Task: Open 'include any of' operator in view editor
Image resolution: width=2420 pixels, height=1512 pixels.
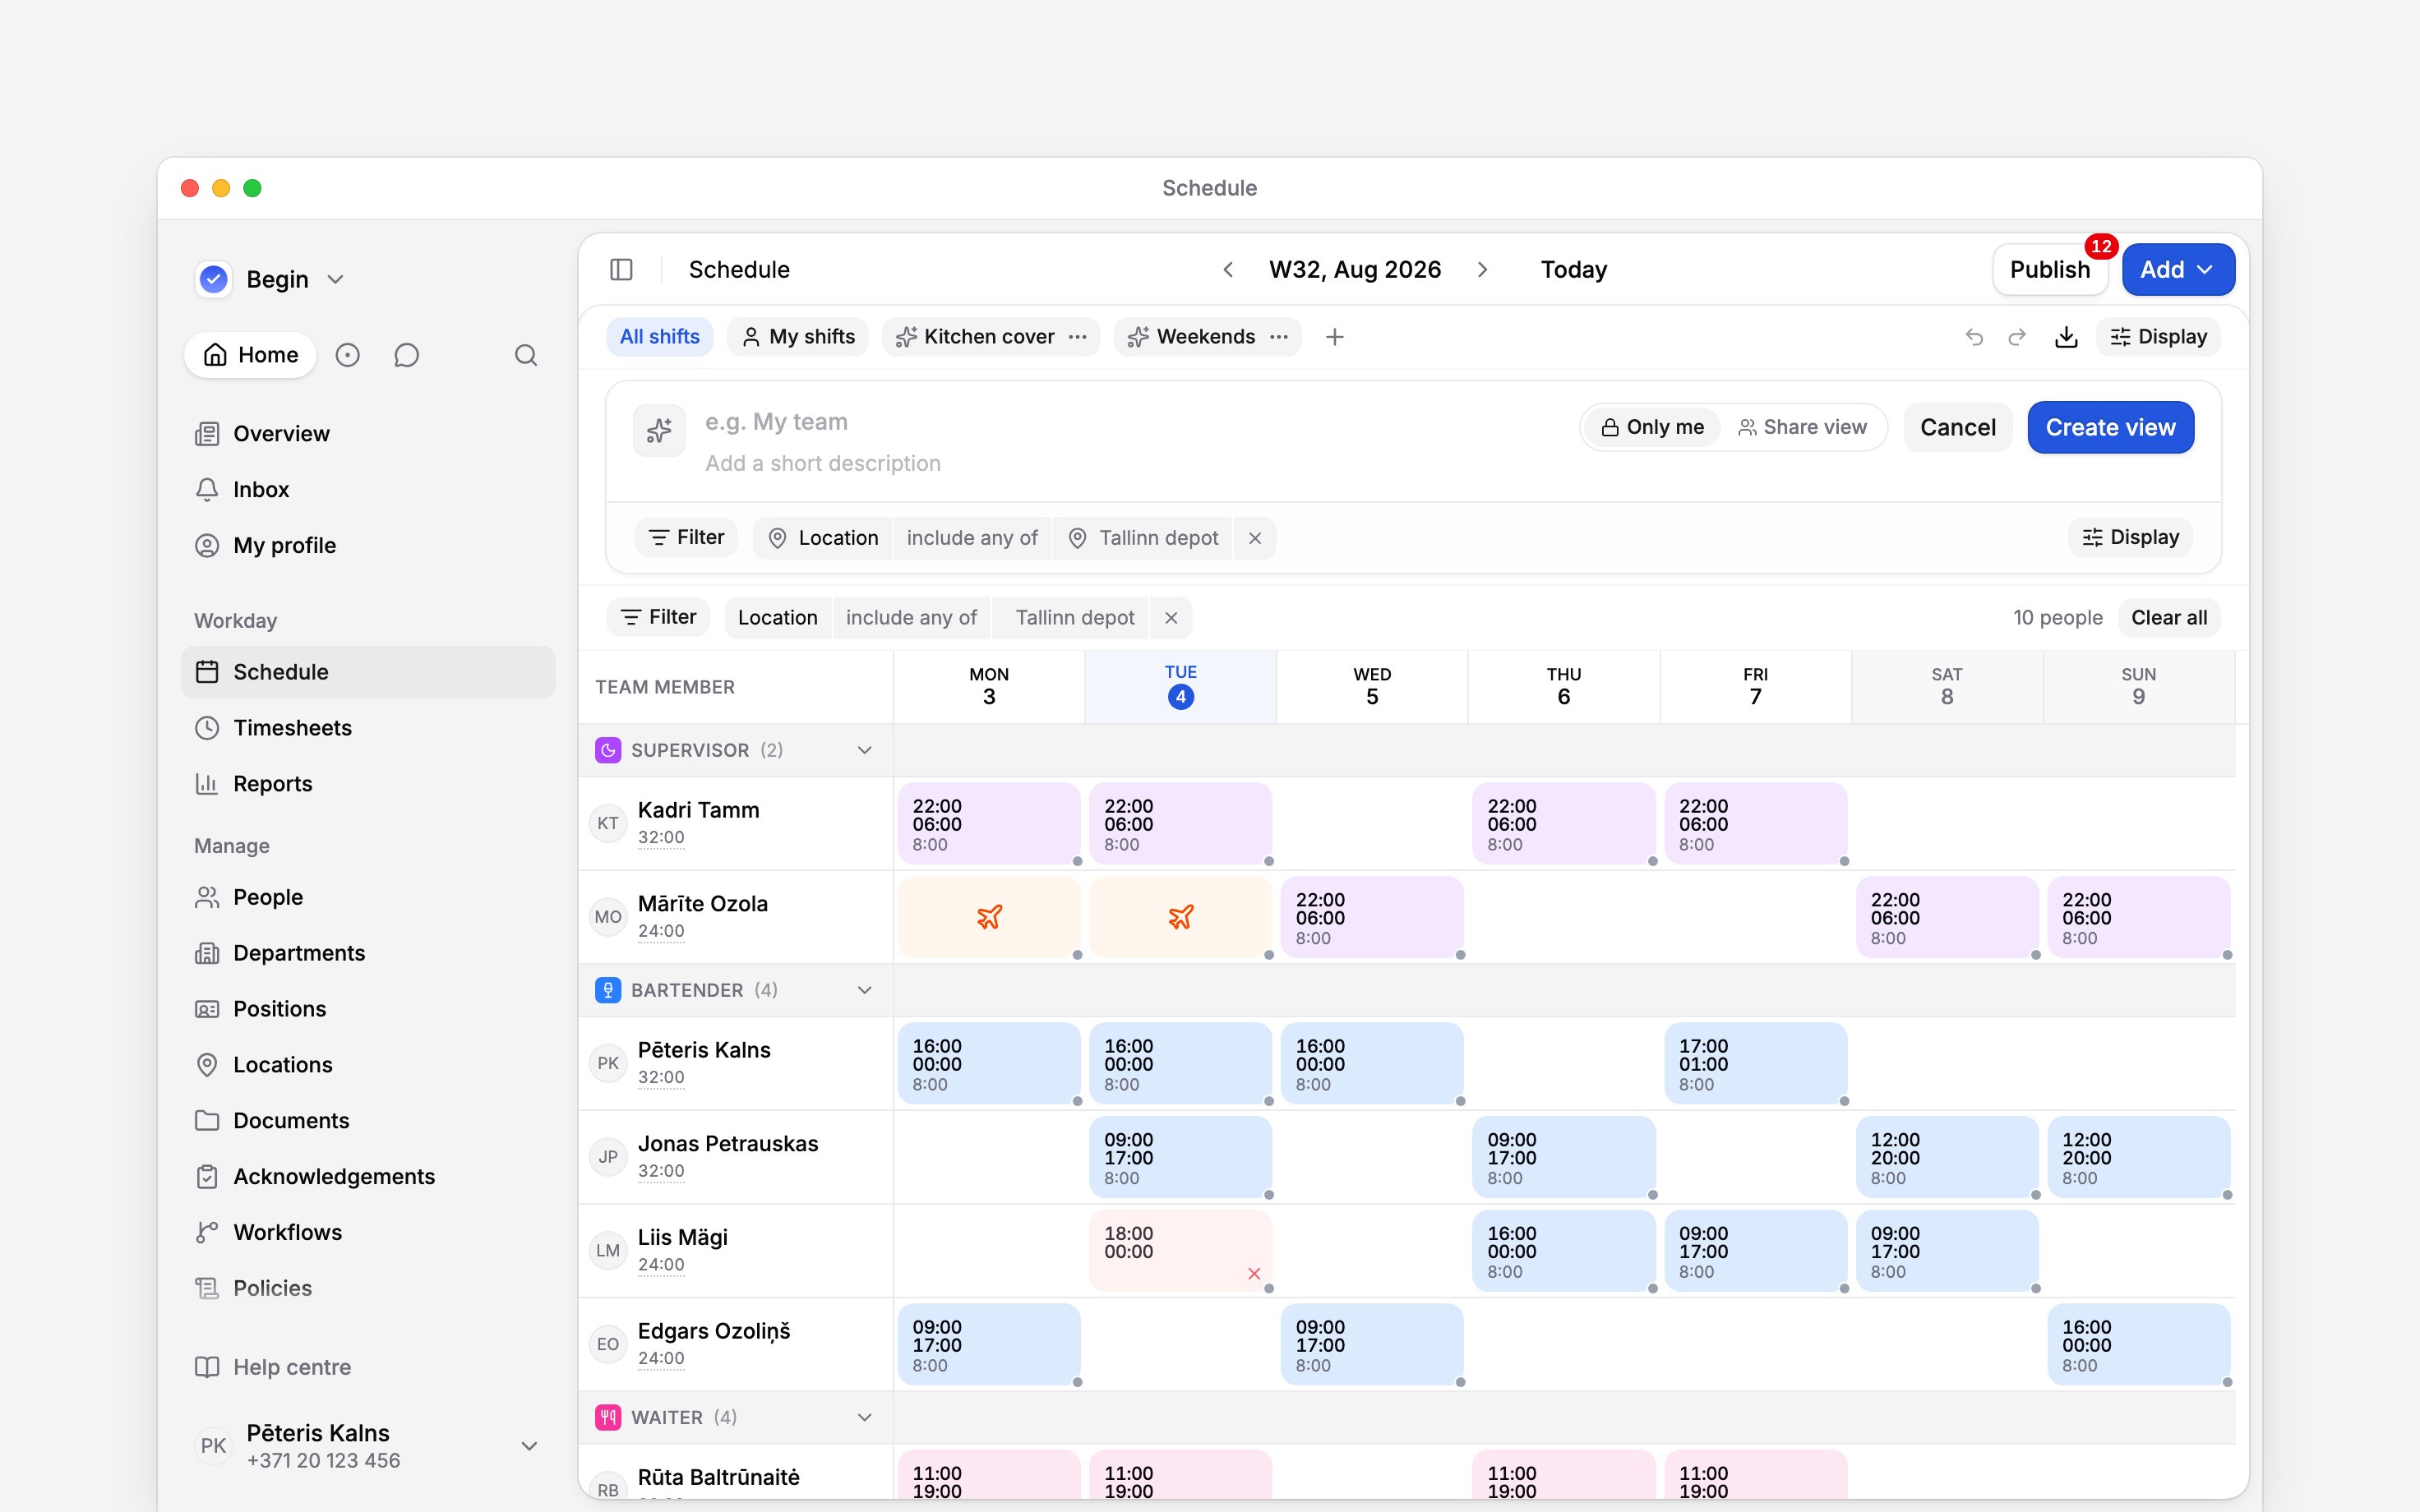Action: 972,538
